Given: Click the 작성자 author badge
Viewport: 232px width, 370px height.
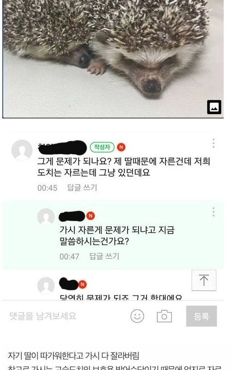Looking at the screenshot, I should tap(102, 147).
